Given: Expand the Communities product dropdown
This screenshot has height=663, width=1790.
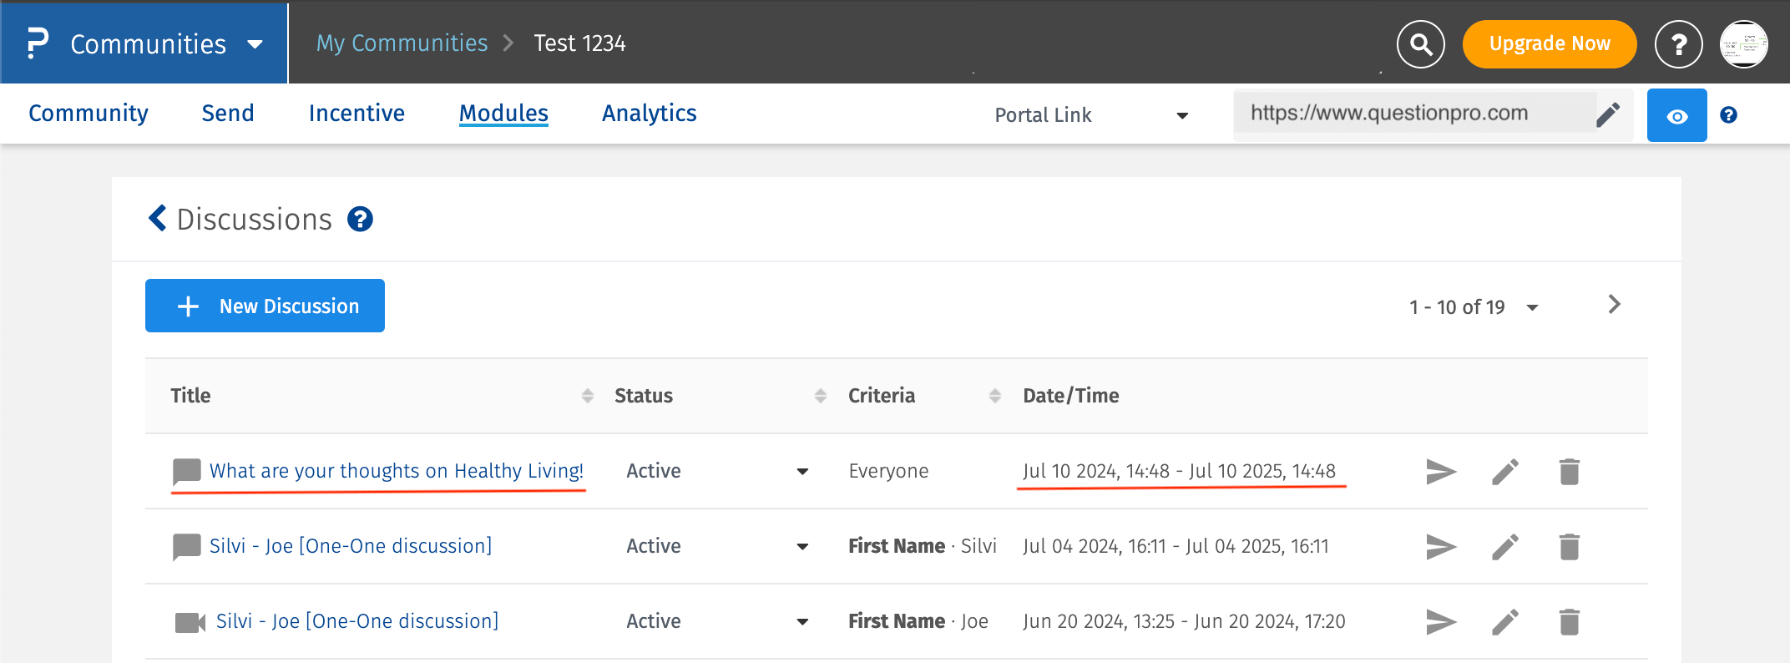Looking at the screenshot, I should [x=255, y=44].
